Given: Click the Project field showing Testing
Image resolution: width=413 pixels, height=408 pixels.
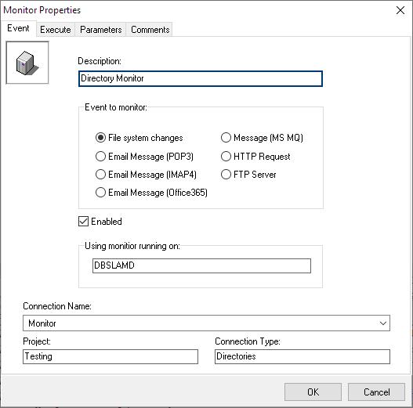Looking at the screenshot, I should 110,356.
